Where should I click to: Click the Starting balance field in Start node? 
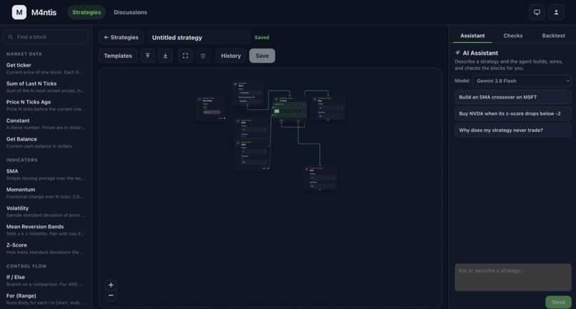[250, 101]
